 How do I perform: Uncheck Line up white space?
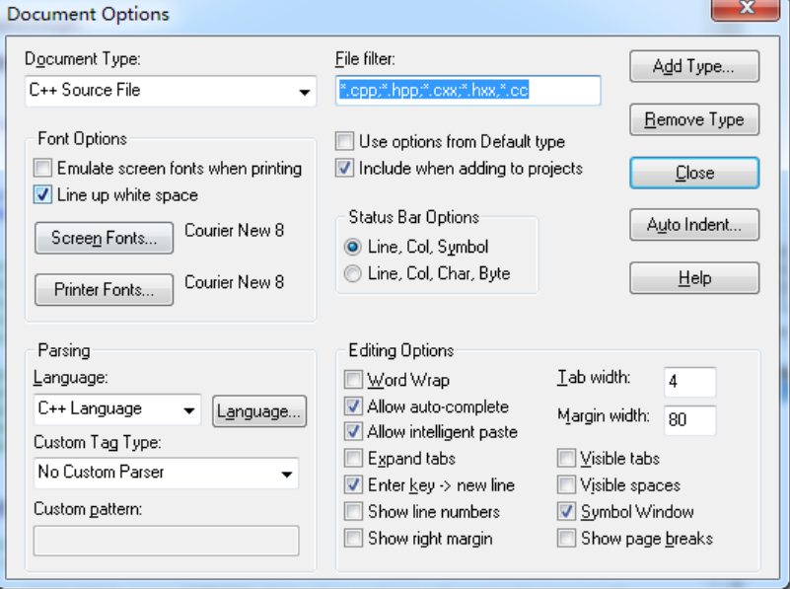click(x=42, y=194)
